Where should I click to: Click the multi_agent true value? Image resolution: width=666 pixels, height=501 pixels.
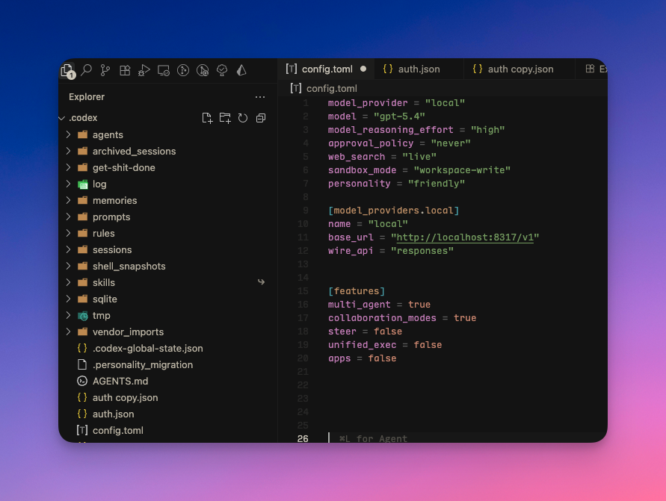click(419, 305)
